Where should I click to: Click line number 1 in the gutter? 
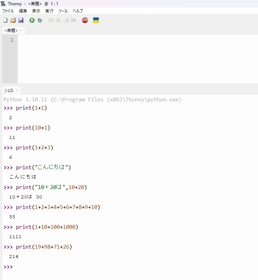click(12, 40)
